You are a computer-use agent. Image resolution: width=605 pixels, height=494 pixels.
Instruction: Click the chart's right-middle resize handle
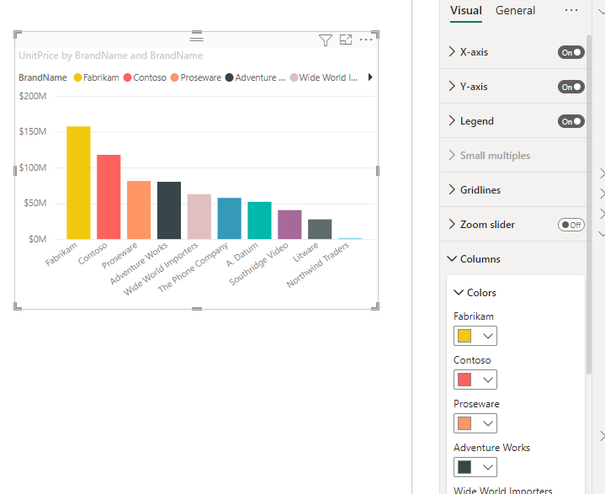[x=378, y=171]
